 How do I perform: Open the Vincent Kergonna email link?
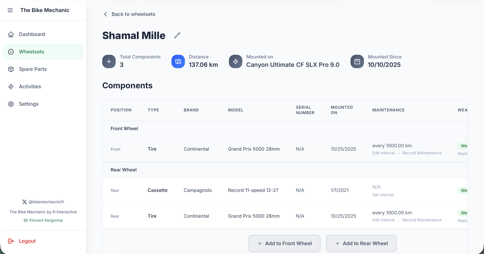[45, 221]
